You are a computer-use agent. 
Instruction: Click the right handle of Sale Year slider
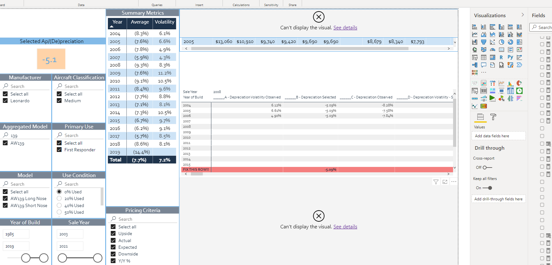(x=98, y=258)
